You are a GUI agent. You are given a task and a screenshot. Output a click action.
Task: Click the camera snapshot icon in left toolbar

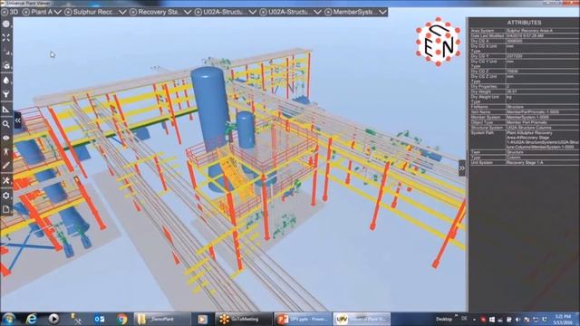(x=6, y=66)
